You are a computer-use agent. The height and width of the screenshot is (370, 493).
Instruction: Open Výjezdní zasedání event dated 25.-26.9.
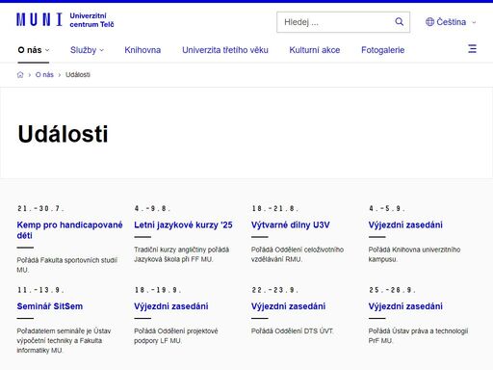click(405, 306)
